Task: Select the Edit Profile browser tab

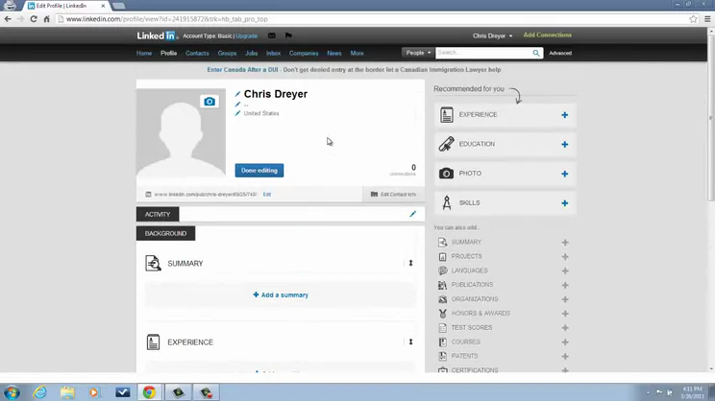Action: pos(66,6)
